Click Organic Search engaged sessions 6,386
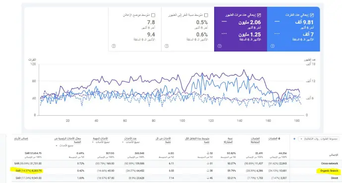 click(x=259, y=171)
